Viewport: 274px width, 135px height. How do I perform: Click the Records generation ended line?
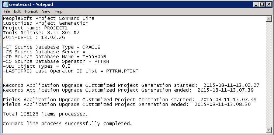(128, 90)
